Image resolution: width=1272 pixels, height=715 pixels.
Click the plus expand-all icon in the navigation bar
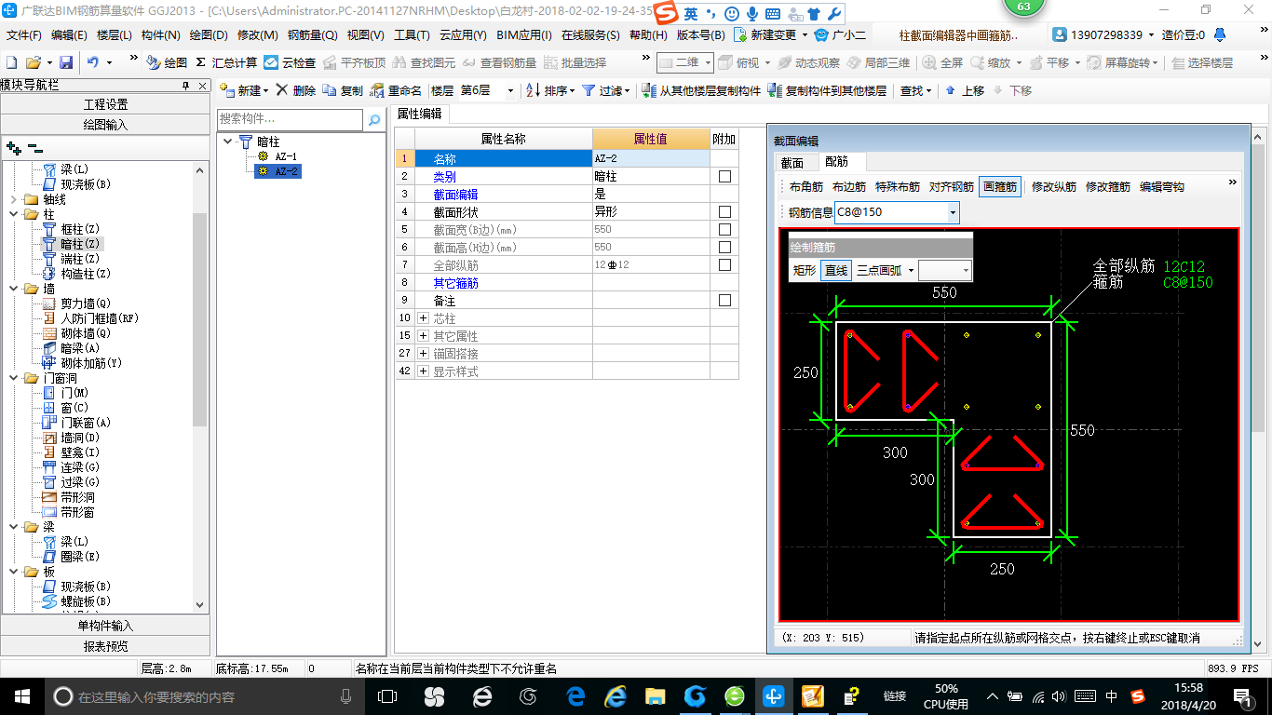[14, 148]
